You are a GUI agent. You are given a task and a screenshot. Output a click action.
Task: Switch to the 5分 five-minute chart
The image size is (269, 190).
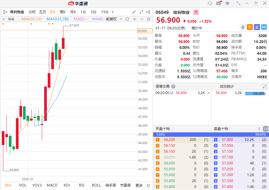point(93,12)
